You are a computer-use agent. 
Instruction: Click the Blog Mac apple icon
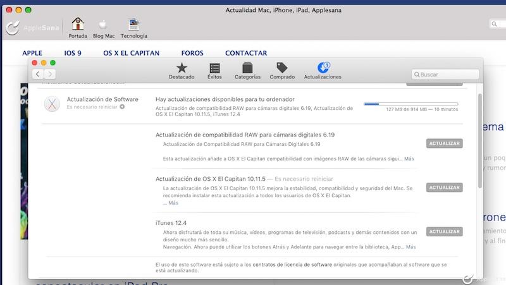103,24
